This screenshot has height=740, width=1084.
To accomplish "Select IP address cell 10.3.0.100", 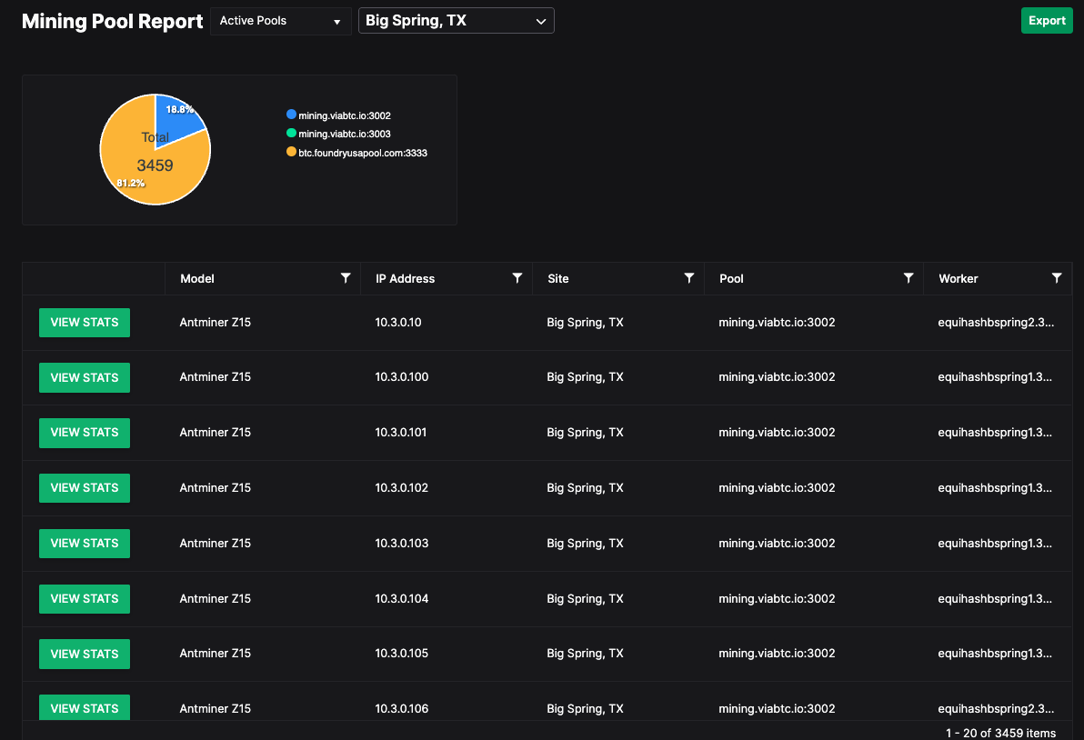I will pyautogui.click(x=402, y=376).
